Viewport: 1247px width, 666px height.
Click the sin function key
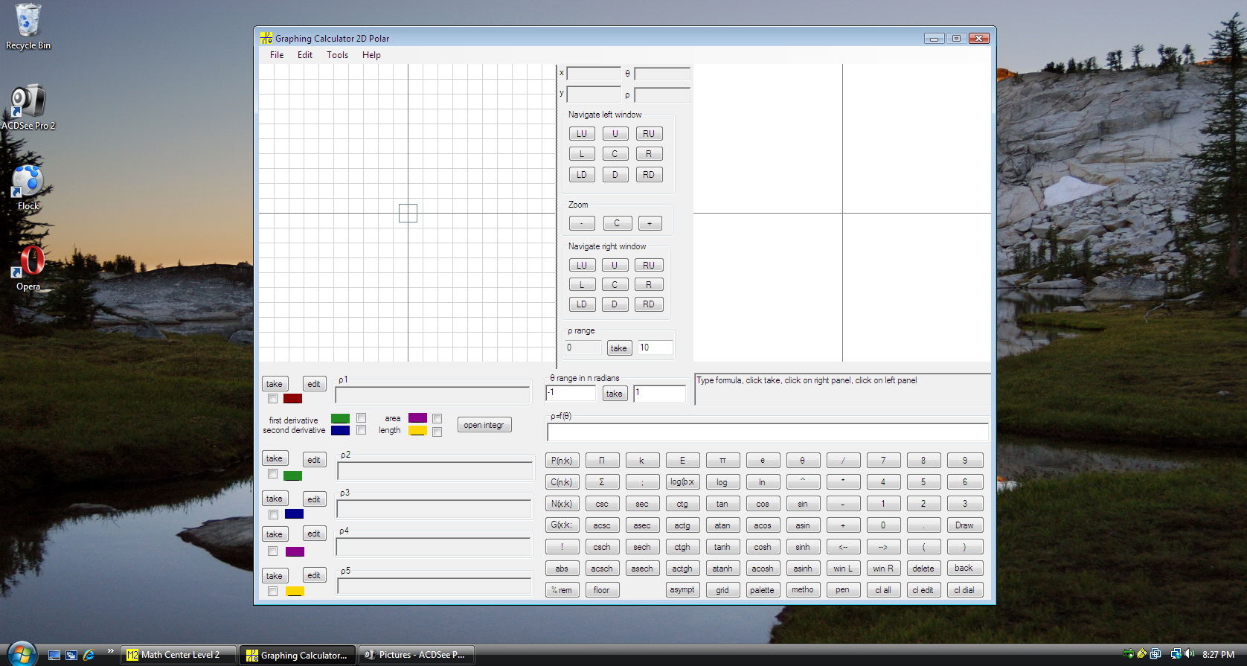click(x=803, y=504)
